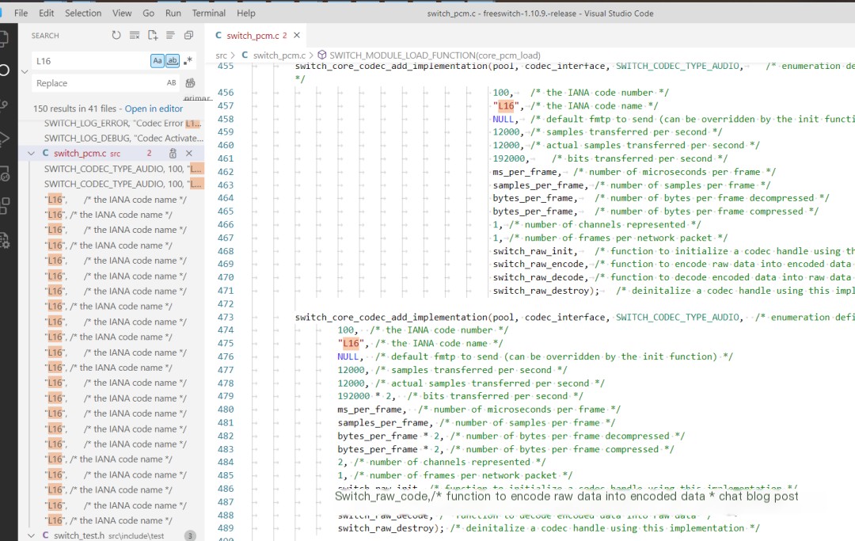Click SWITCH_MODULE_LOAD_FUNCTION breadcrumb

click(x=435, y=55)
